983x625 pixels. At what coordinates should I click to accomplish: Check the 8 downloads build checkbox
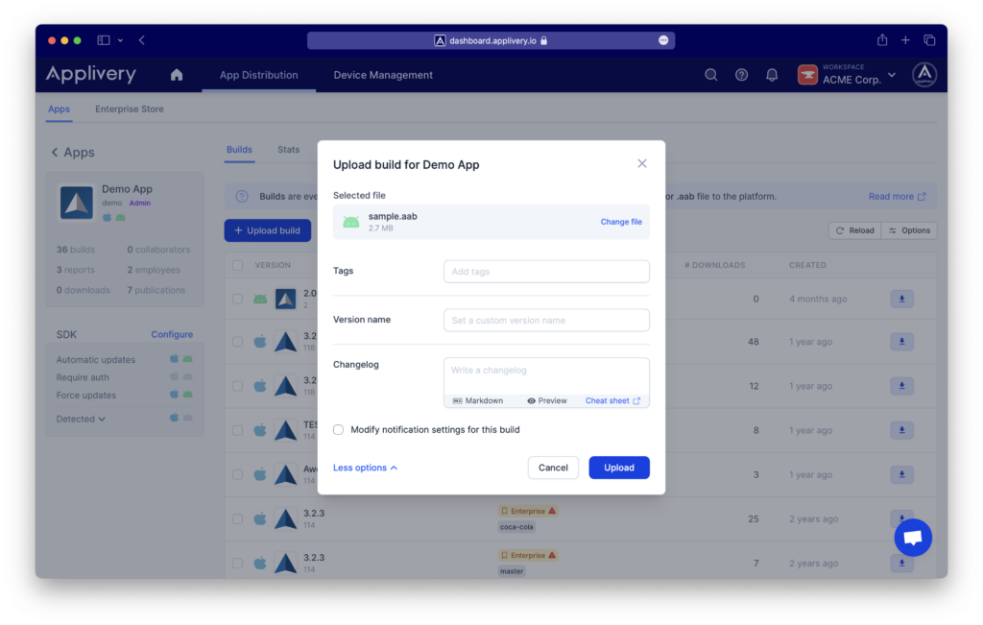tap(238, 431)
